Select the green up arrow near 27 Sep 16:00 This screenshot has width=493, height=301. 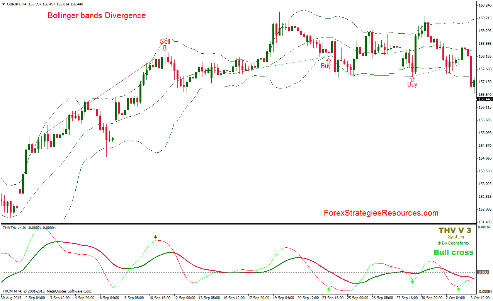(412, 282)
